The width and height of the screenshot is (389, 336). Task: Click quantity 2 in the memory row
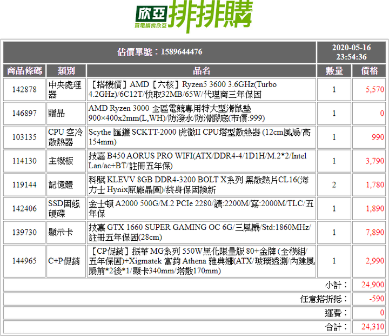tap(334, 185)
